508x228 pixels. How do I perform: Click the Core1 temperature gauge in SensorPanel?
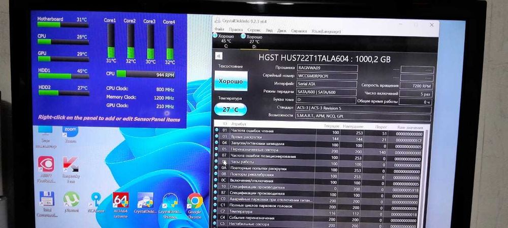tap(111, 41)
